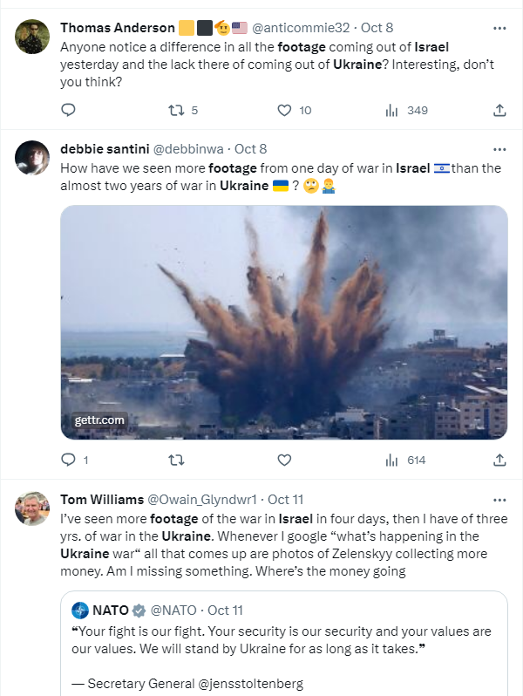Image resolution: width=523 pixels, height=696 pixels.
Task: View analytics on Thomas Anderson's tweet
Action: tap(392, 110)
